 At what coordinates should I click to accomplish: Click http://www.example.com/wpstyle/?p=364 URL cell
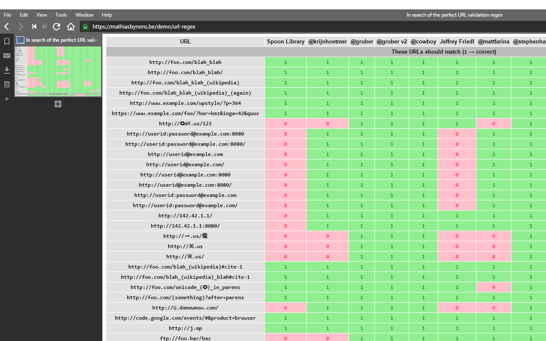click(x=186, y=103)
